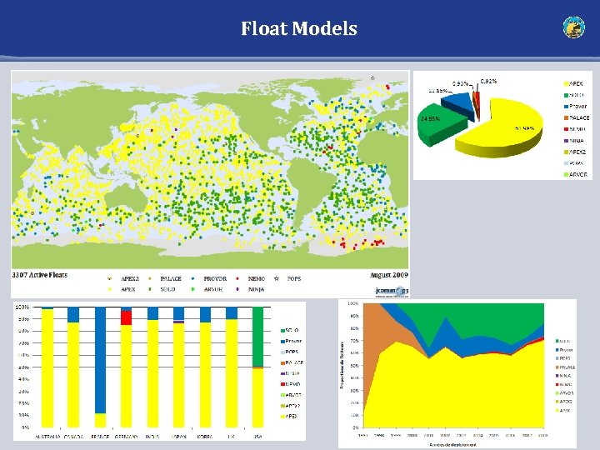Image resolution: width=600 pixels, height=450 pixels.
Task: Click the PALACE orange swatch in the area chart legend
Action: pyautogui.click(x=557, y=367)
